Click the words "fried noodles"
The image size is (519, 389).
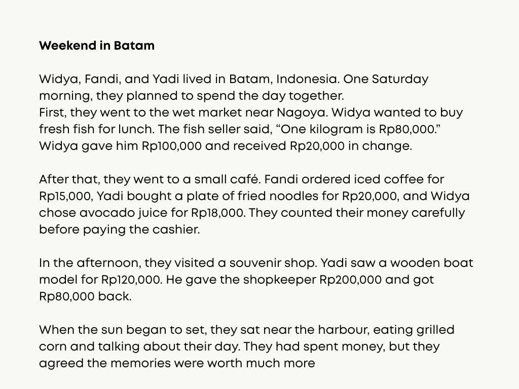click(x=291, y=196)
